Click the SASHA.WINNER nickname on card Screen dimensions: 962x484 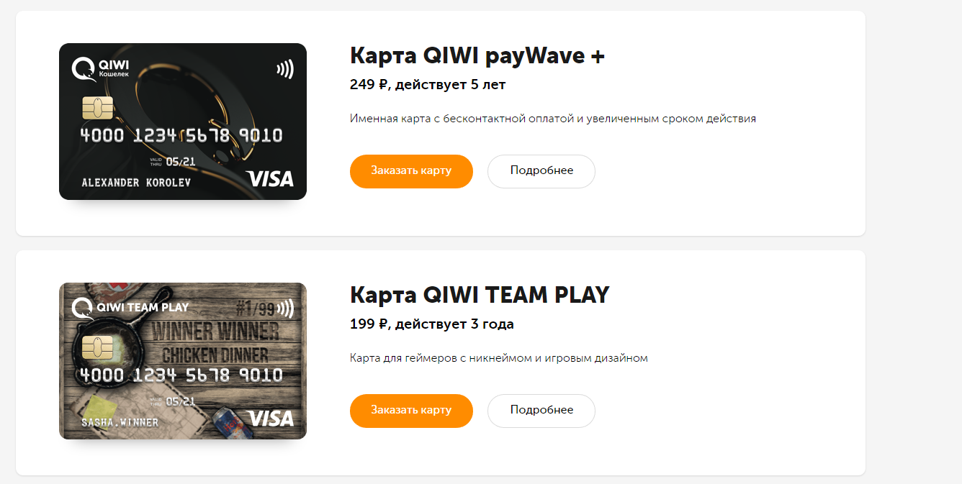(120, 422)
